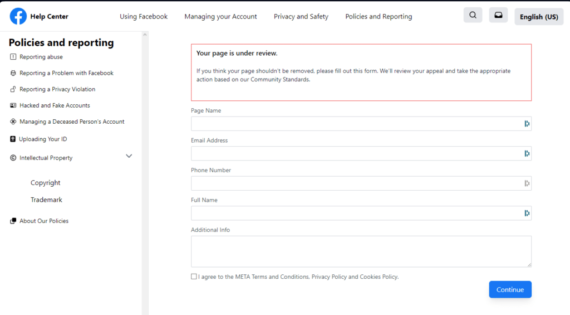Click the Uploading Your ID icon
The width and height of the screenshot is (570, 315).
point(13,139)
